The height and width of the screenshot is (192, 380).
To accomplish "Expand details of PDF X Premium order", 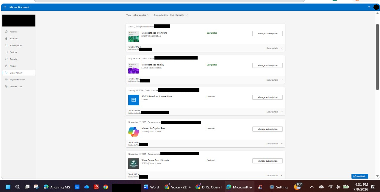I will (274, 112).
